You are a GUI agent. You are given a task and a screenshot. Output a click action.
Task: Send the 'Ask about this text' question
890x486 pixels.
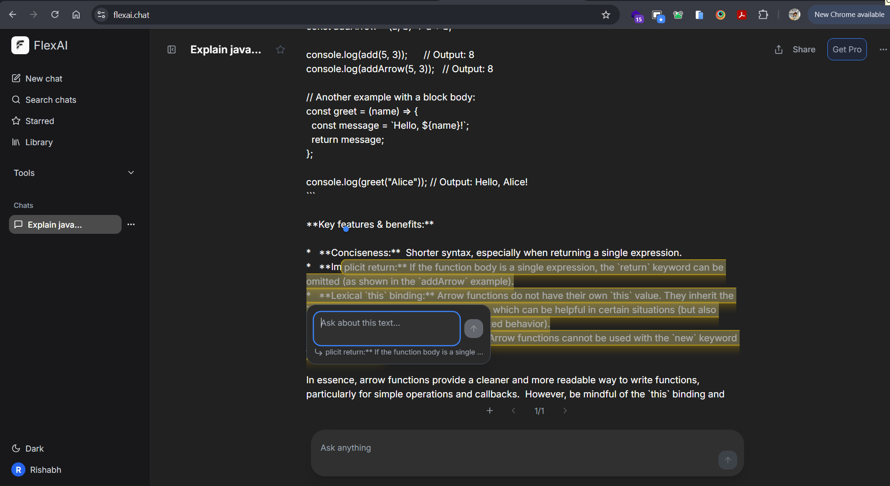pos(473,329)
